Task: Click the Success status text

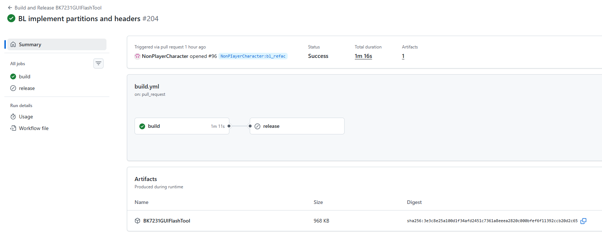Action: (x=318, y=56)
